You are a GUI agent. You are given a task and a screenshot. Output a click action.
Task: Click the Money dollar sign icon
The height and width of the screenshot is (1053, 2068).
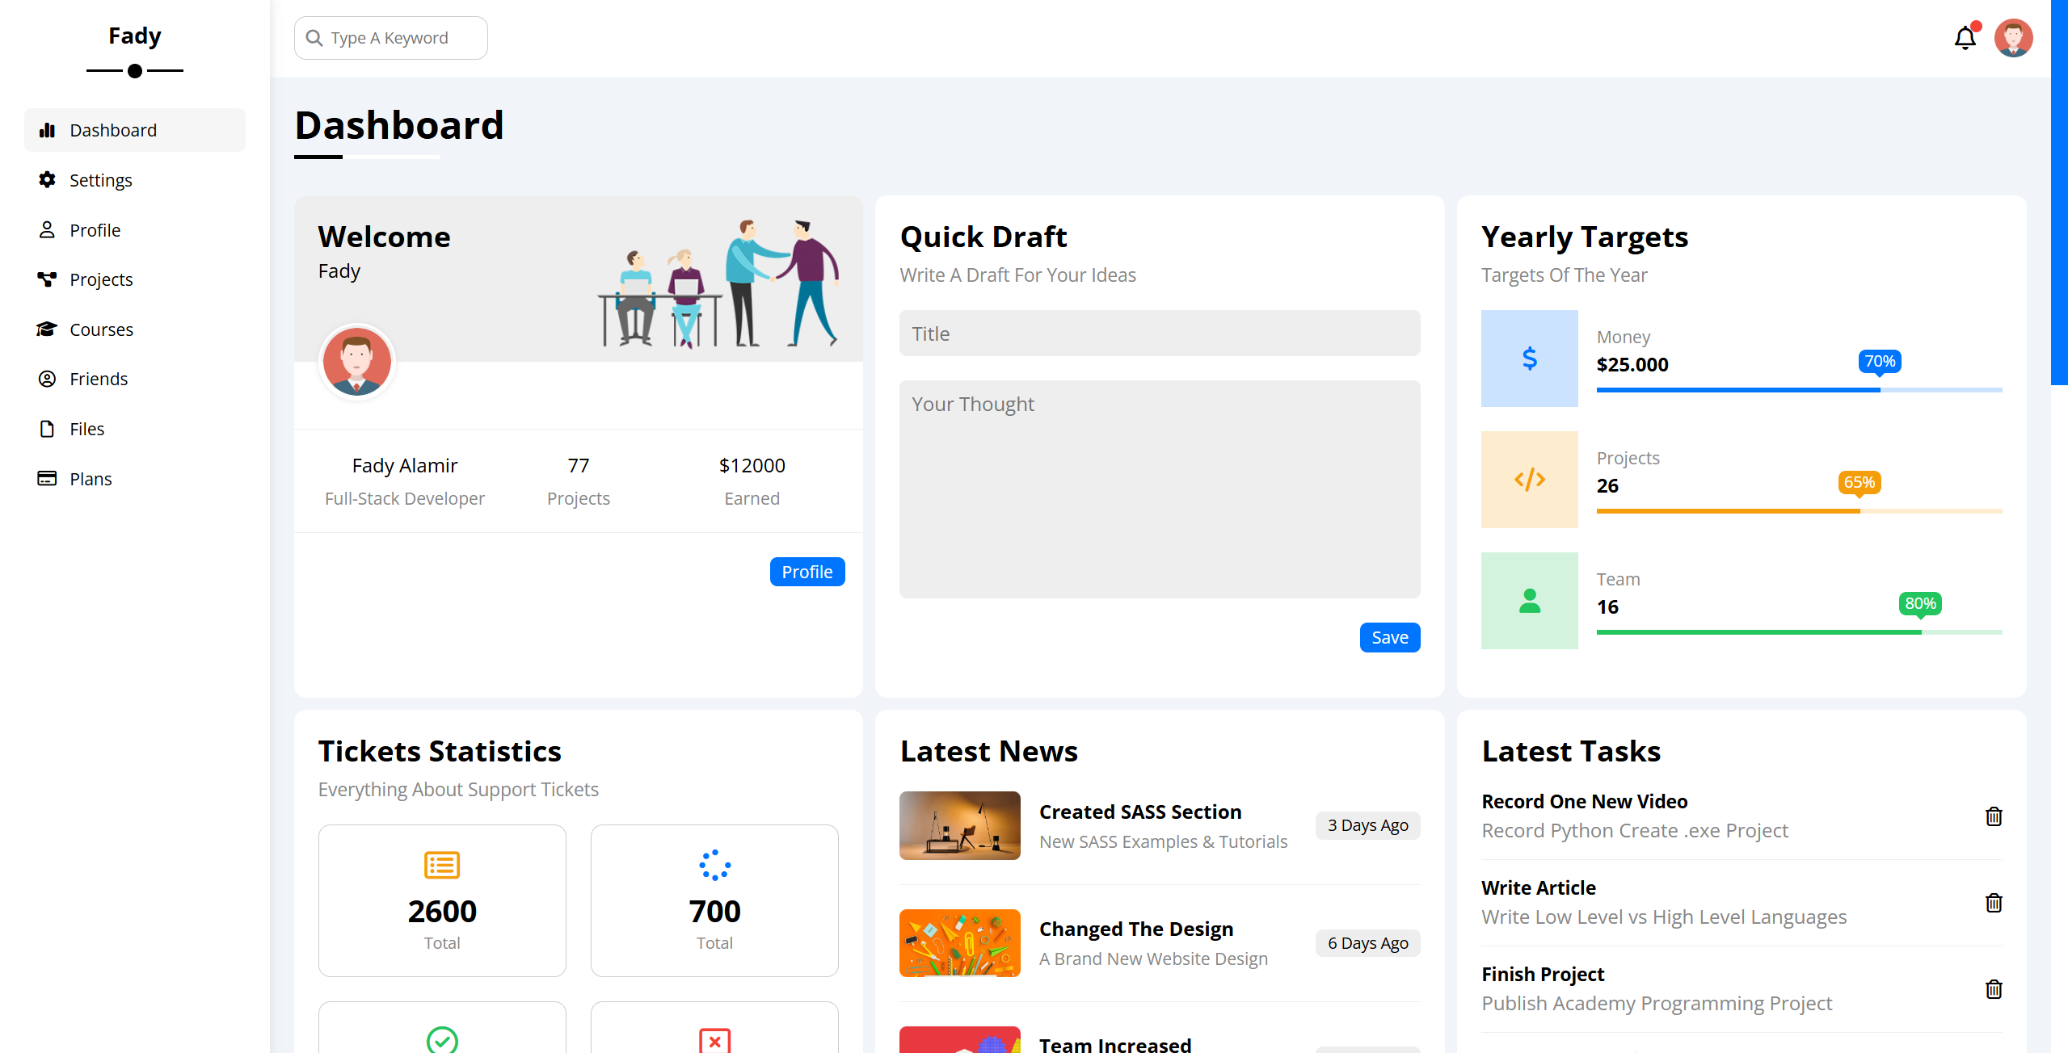pyautogui.click(x=1529, y=359)
